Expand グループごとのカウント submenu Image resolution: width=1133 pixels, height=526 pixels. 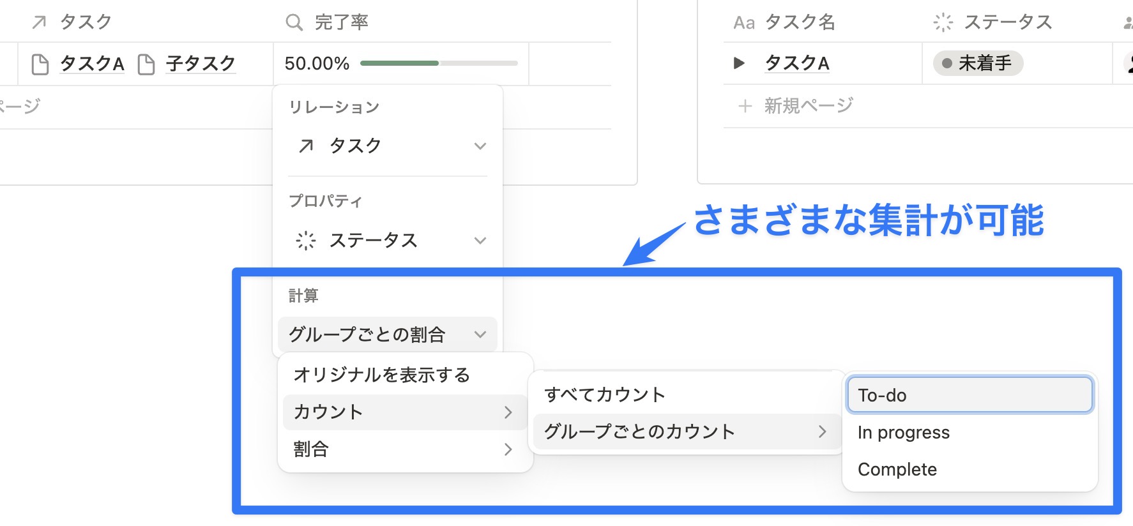point(687,432)
